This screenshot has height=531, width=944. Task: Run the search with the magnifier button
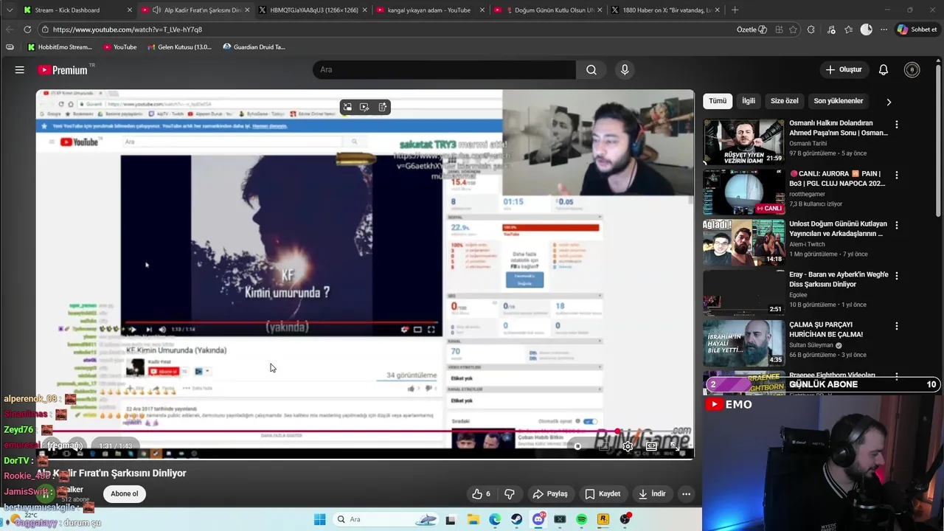pyautogui.click(x=591, y=69)
